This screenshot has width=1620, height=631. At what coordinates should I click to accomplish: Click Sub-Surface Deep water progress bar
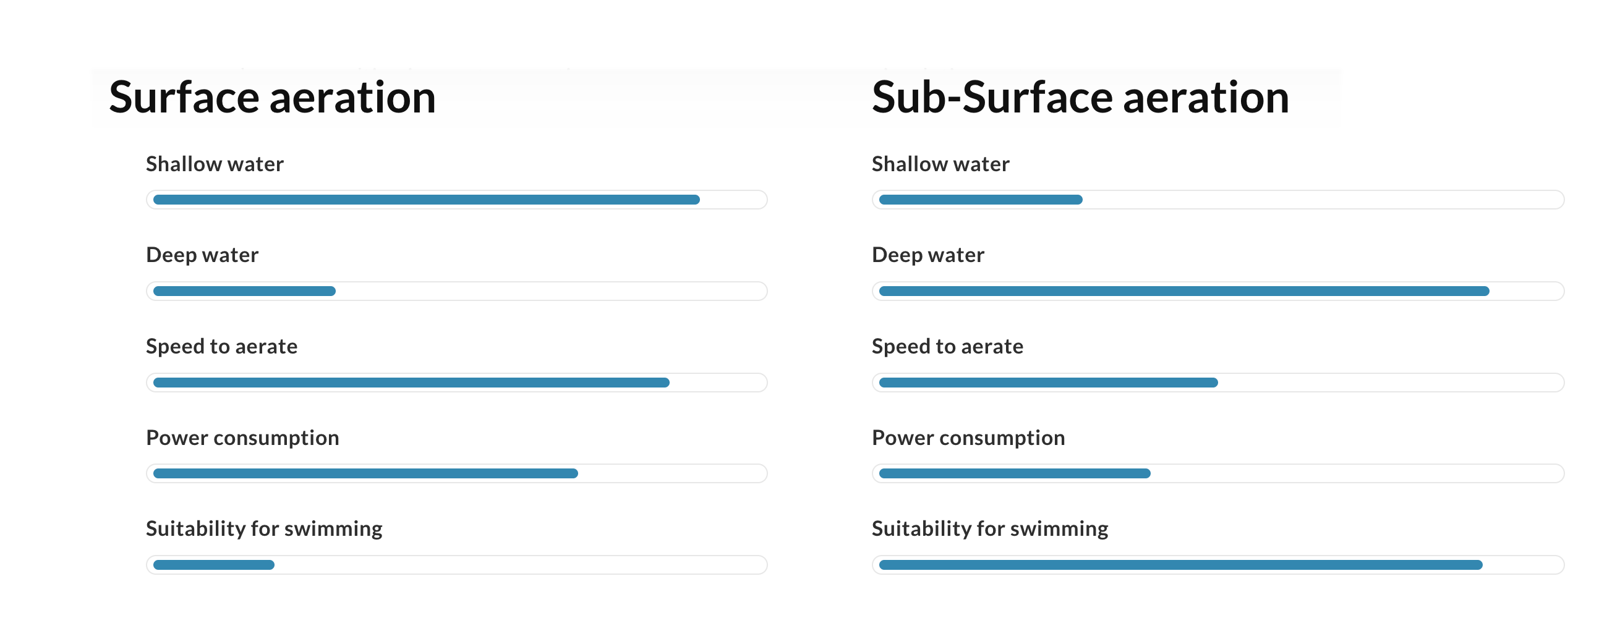(x=1218, y=292)
